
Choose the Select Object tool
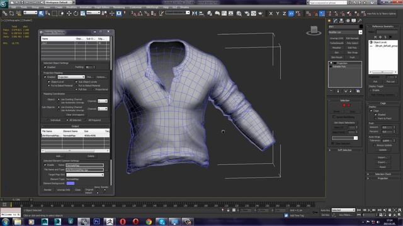pos(41,13)
